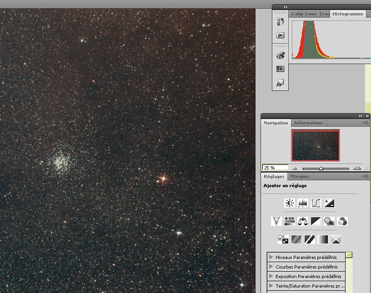Expand Exposition Paramètres prédéfinis presets

(x=271, y=276)
